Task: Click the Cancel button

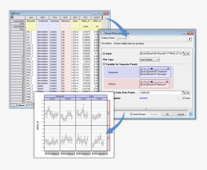Action: click(180, 114)
